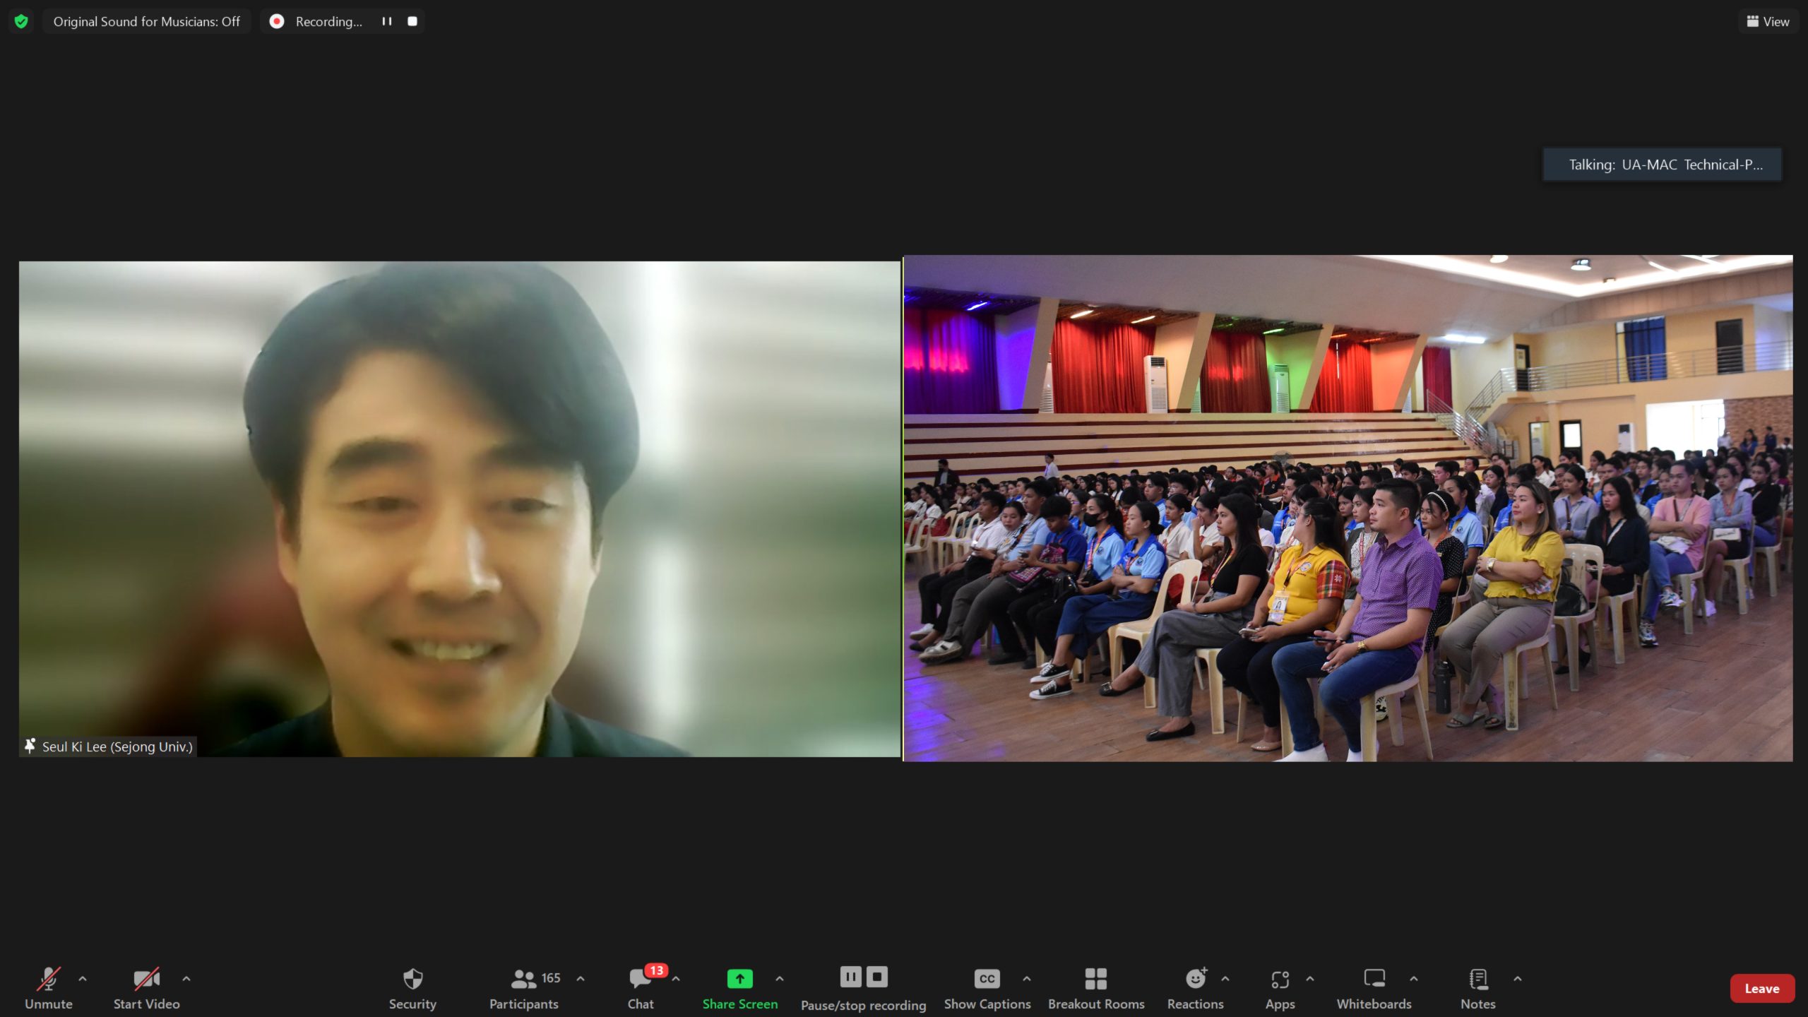Viewport: 1808px width, 1017px height.
Task: Start Video camera button
Action: pyautogui.click(x=147, y=988)
